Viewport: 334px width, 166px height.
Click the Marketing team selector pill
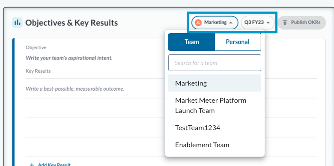click(x=215, y=23)
